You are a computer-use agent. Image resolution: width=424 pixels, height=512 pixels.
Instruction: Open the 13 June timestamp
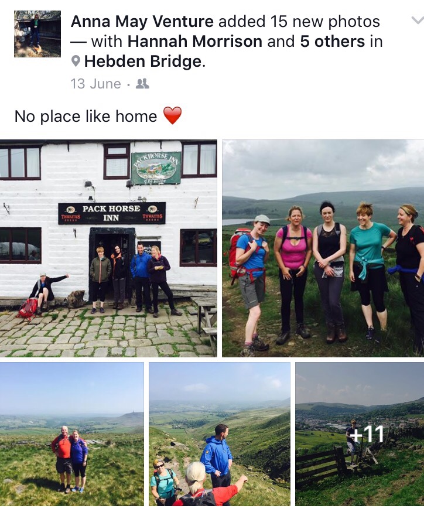[x=95, y=84]
